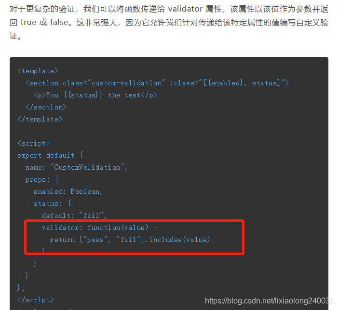
Task: Click the 'true 或 false' text in paragraph
Action: pyautogui.click(x=44, y=22)
